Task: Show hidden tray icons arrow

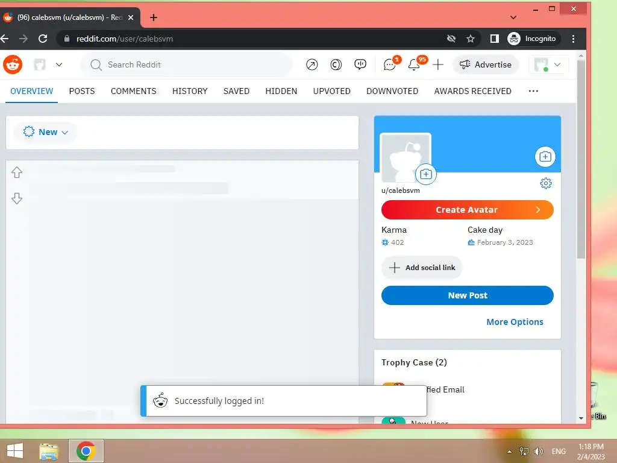Action: pyautogui.click(x=509, y=452)
